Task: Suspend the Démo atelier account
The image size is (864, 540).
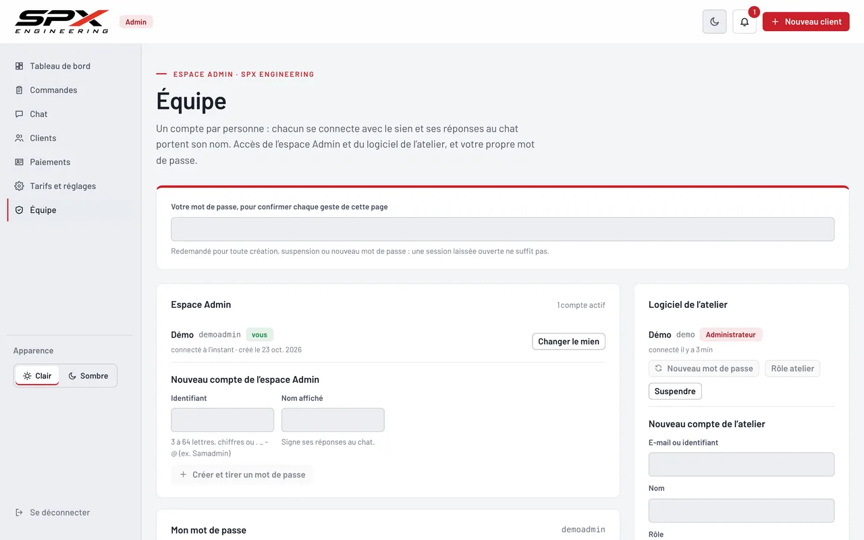Action: (675, 391)
